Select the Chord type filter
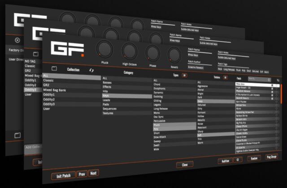 pos(174,85)
